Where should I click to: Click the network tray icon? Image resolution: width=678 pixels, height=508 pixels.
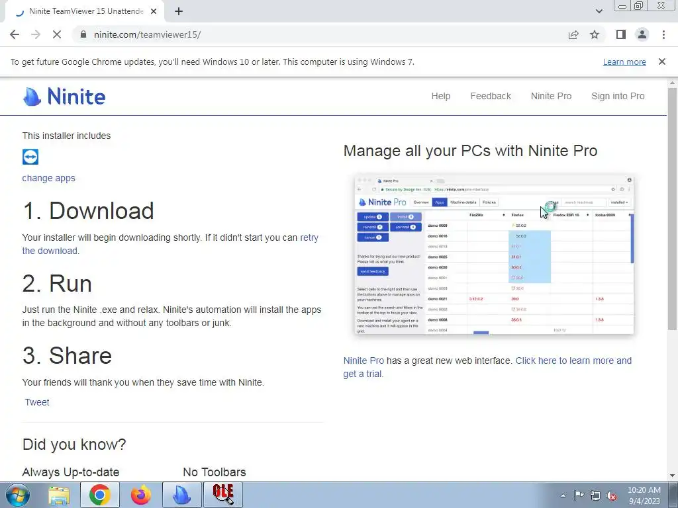point(595,495)
